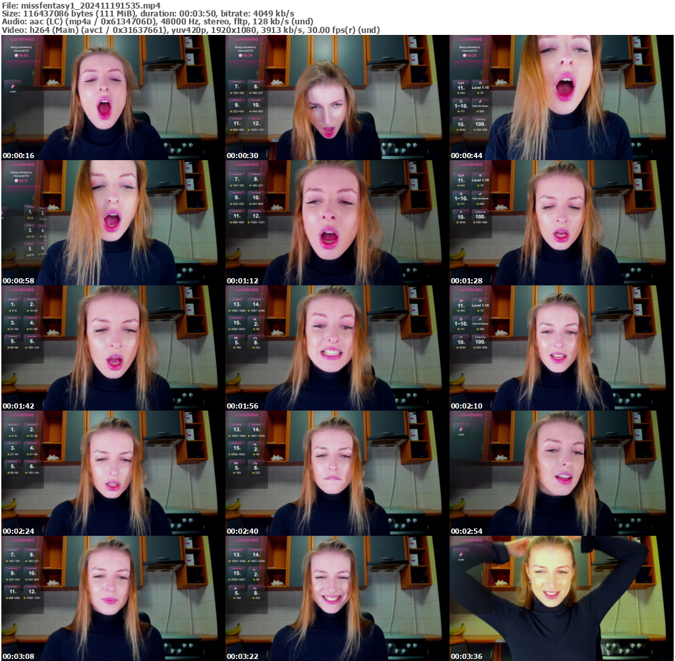Toggle the Being controlled by Heosunek753 status banner

[470, 48]
